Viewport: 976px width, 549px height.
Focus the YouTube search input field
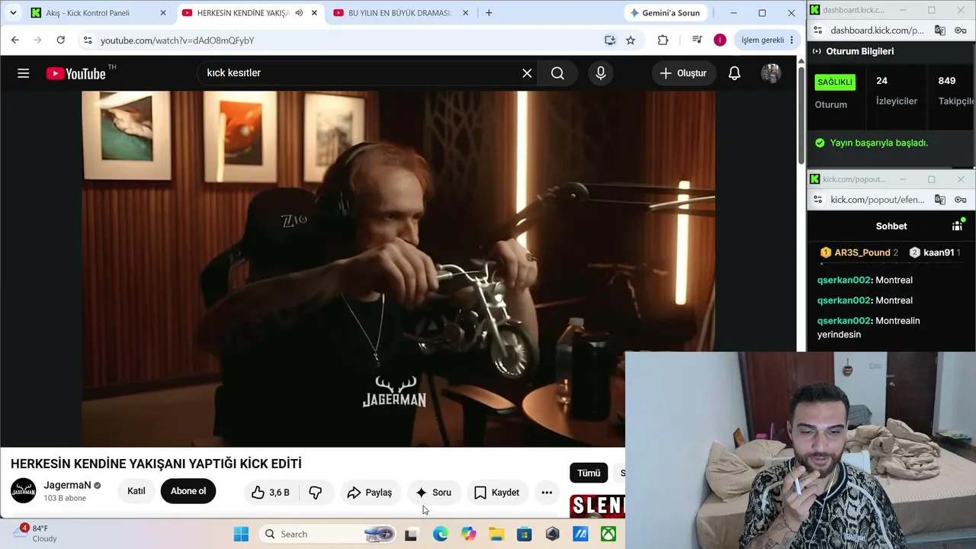point(358,73)
